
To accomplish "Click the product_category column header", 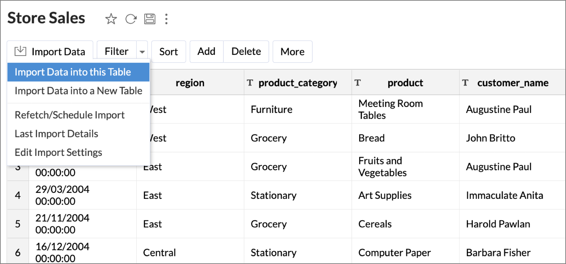I will coord(297,83).
